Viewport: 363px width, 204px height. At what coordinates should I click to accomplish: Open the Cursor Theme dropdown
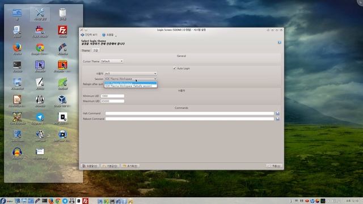[112, 61]
